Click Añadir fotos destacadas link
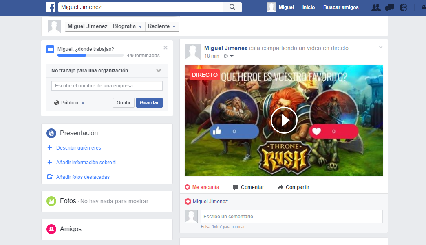 coord(83,177)
